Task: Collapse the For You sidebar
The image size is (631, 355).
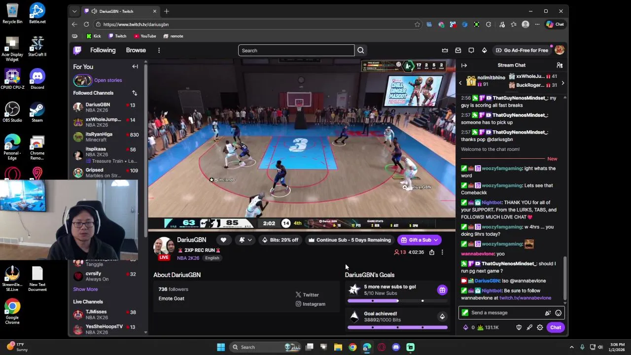Action: point(135,67)
